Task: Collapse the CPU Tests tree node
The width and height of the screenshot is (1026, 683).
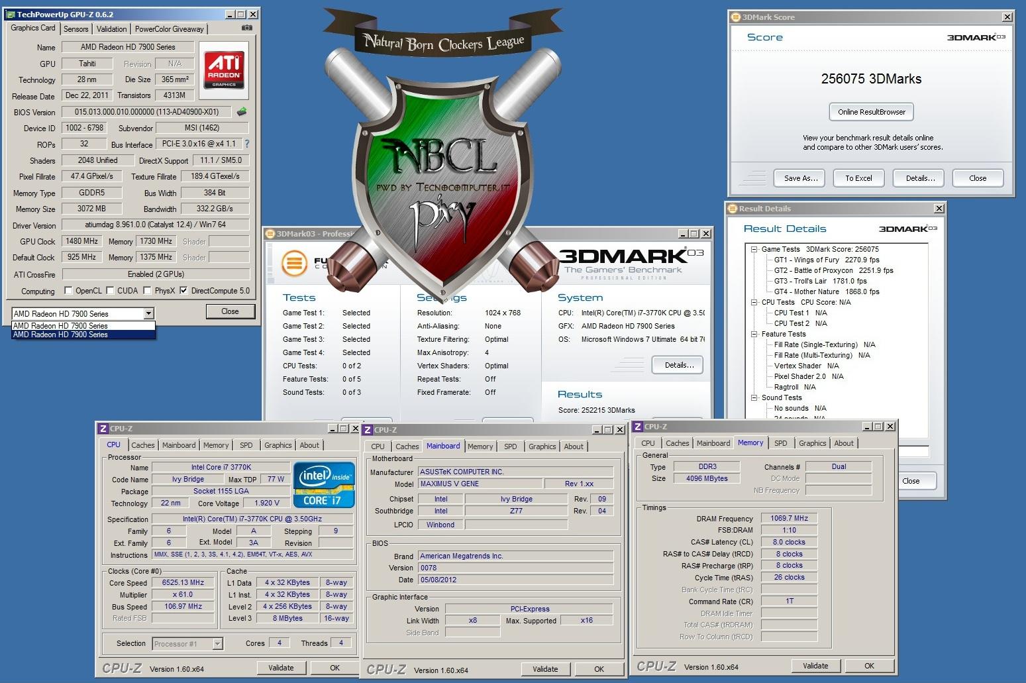Action: tap(754, 302)
